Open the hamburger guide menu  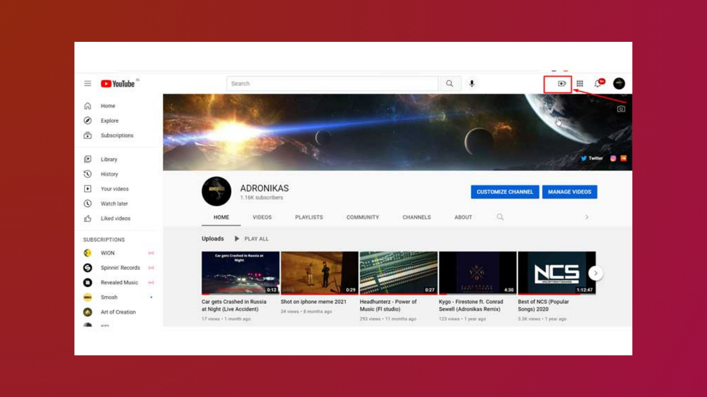pos(87,83)
